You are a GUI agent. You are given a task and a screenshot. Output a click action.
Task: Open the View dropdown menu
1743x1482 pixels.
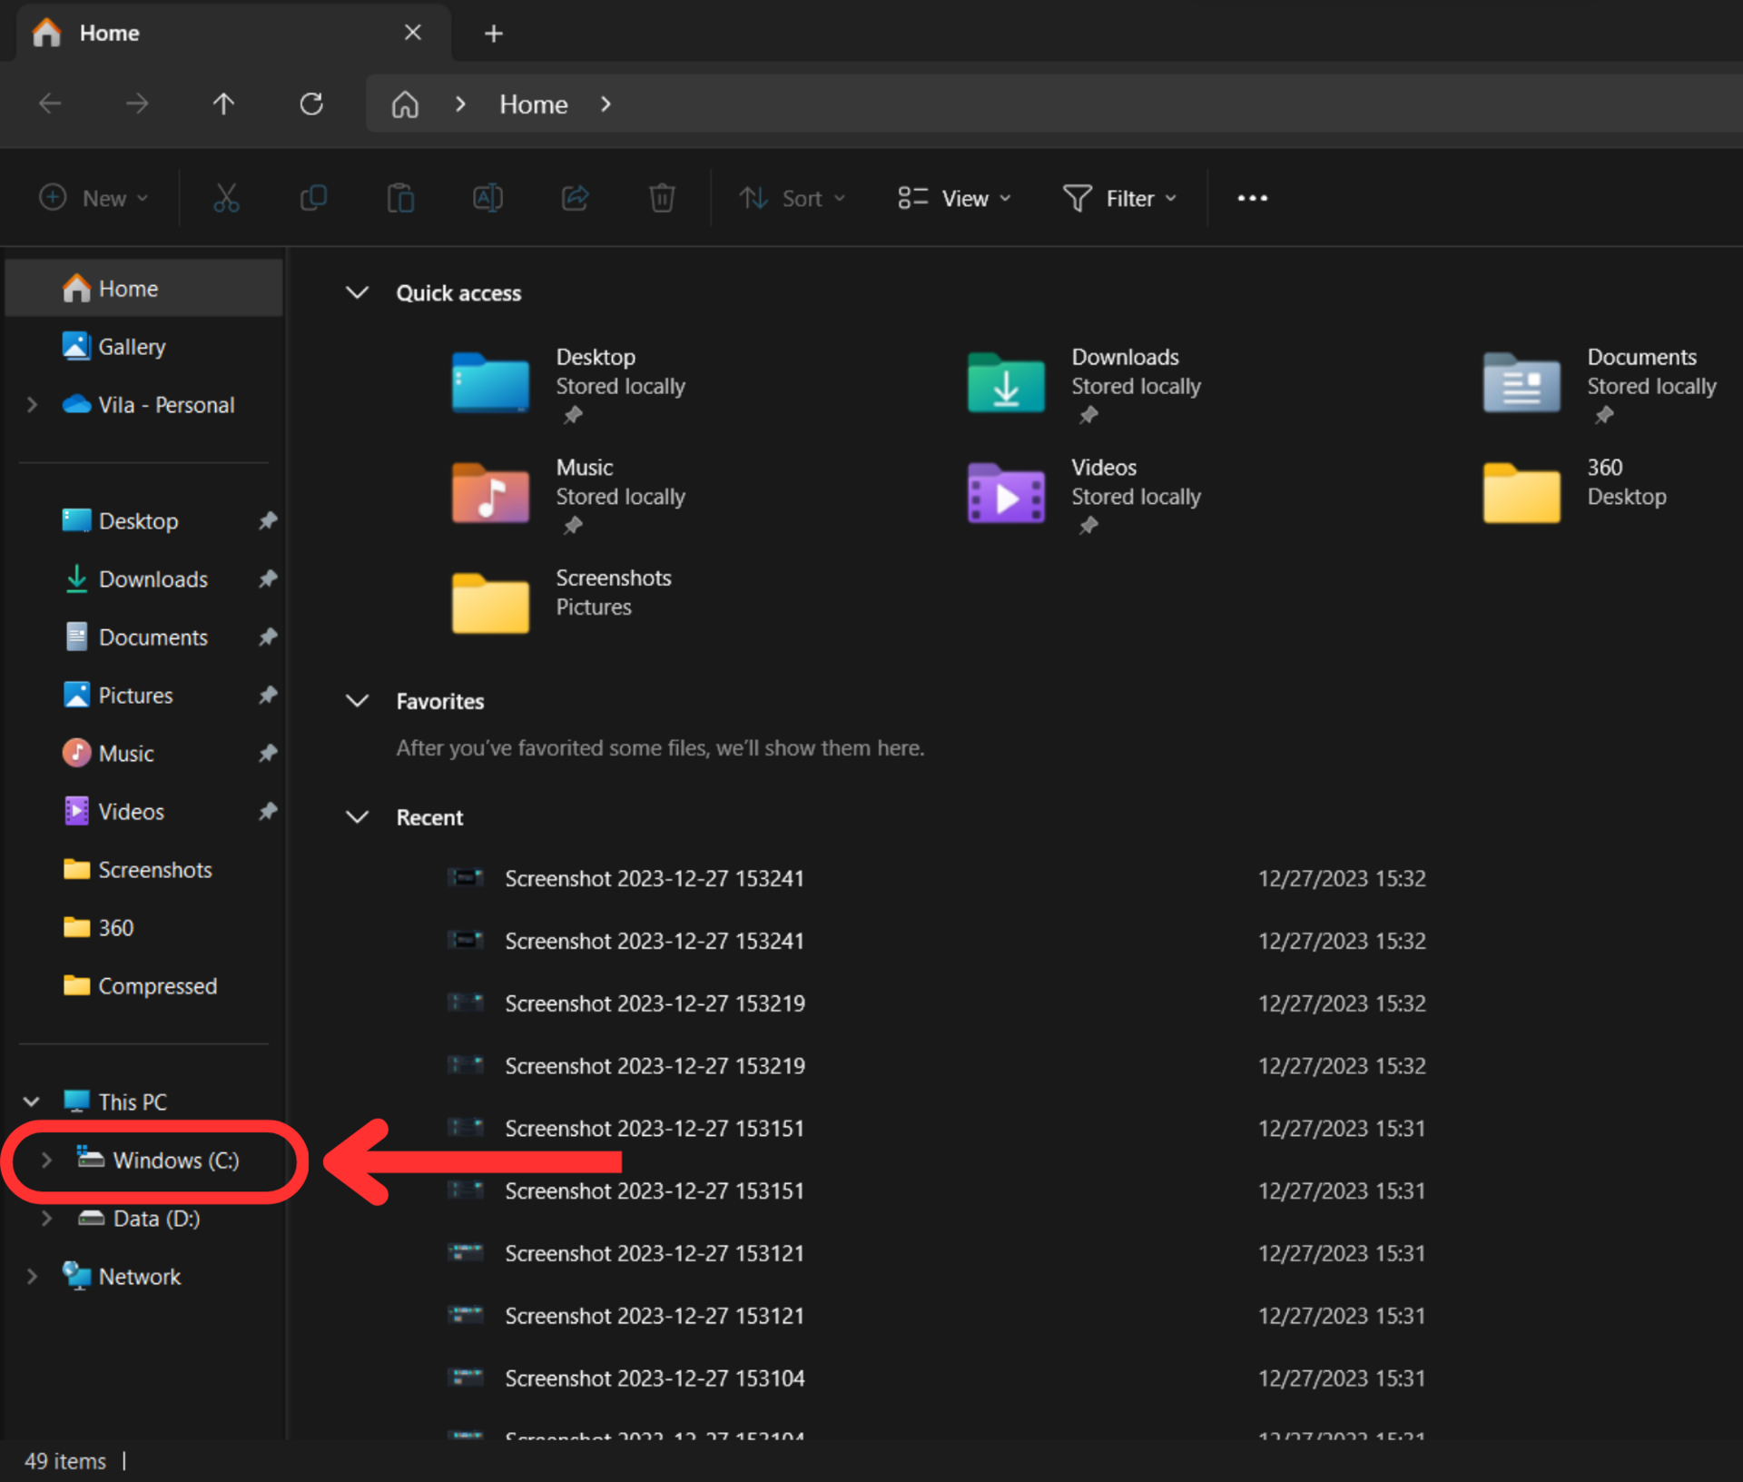(954, 198)
